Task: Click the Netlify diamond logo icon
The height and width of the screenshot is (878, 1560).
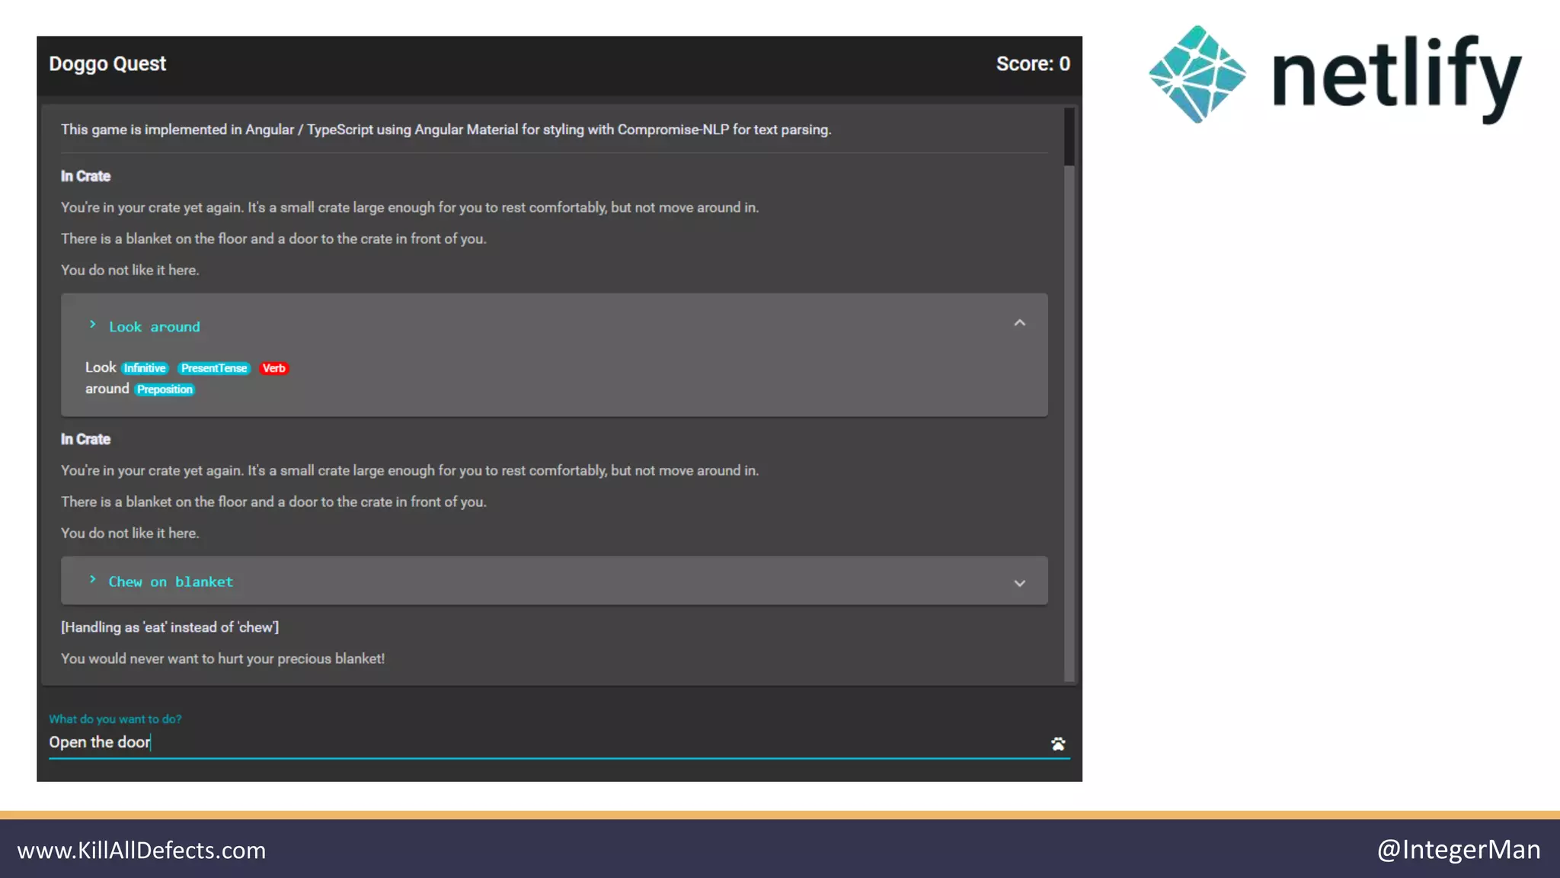Action: coord(1197,75)
